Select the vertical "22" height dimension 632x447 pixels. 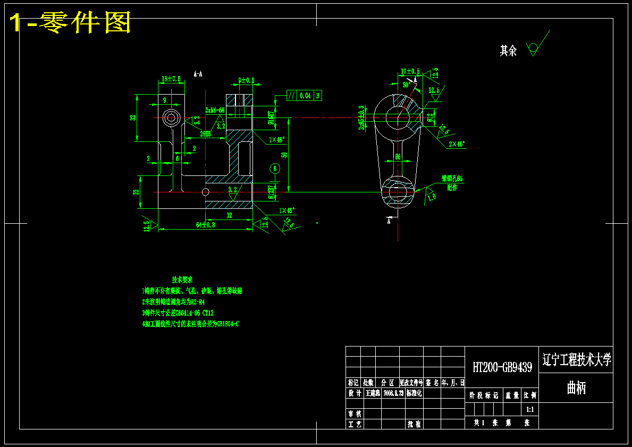(136, 192)
